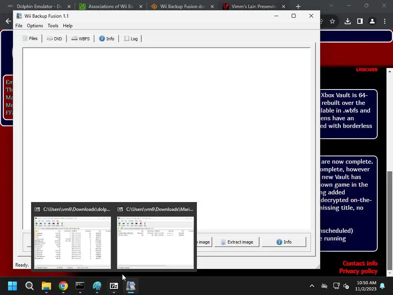Click the Privacy policy link
393x295 pixels.
click(358, 271)
